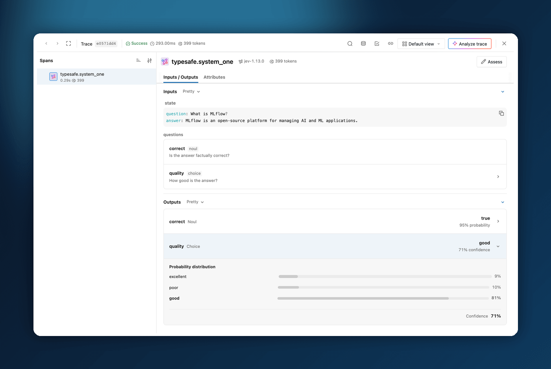Open the Default view dropdown
The image size is (551, 369).
coord(421,44)
